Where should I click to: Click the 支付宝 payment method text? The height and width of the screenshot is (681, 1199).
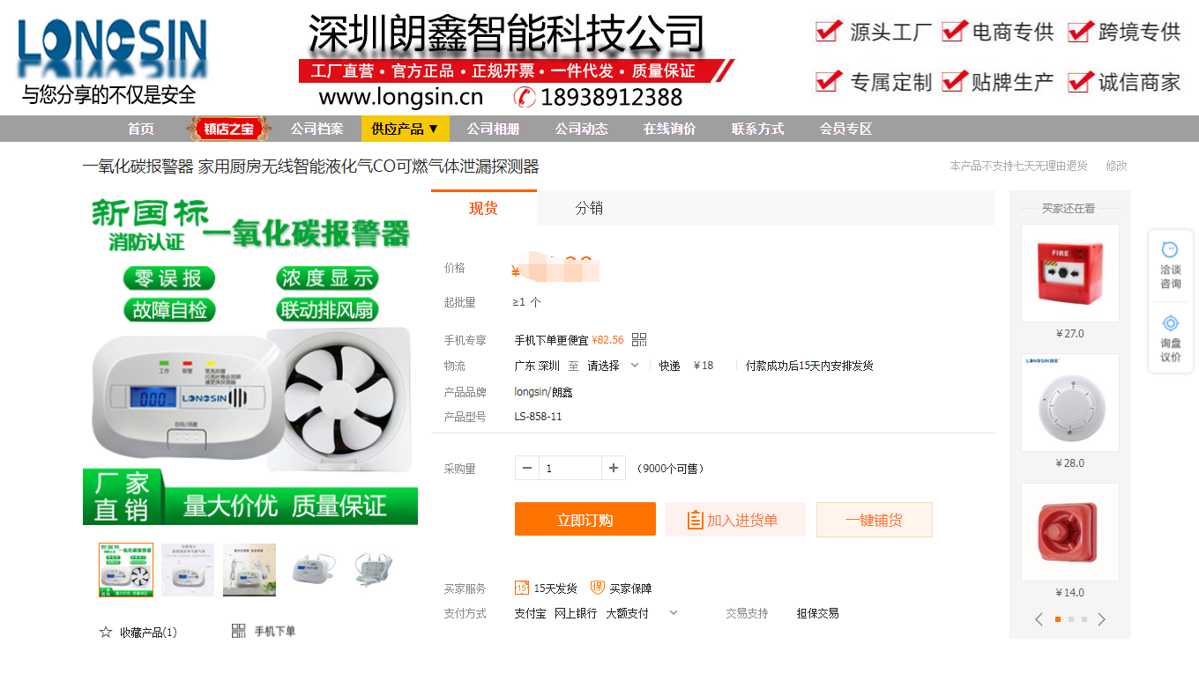(x=531, y=613)
